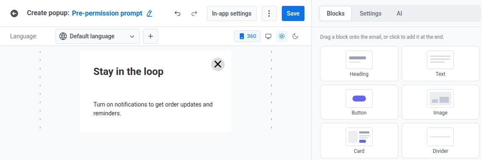Viewport: 482px width, 160px height.
Task: Open In-app settings
Action: pos(231,13)
